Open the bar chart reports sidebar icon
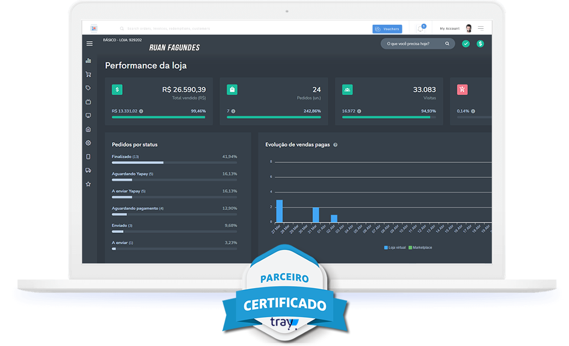Screen dimensions: 569x346 tap(88, 61)
